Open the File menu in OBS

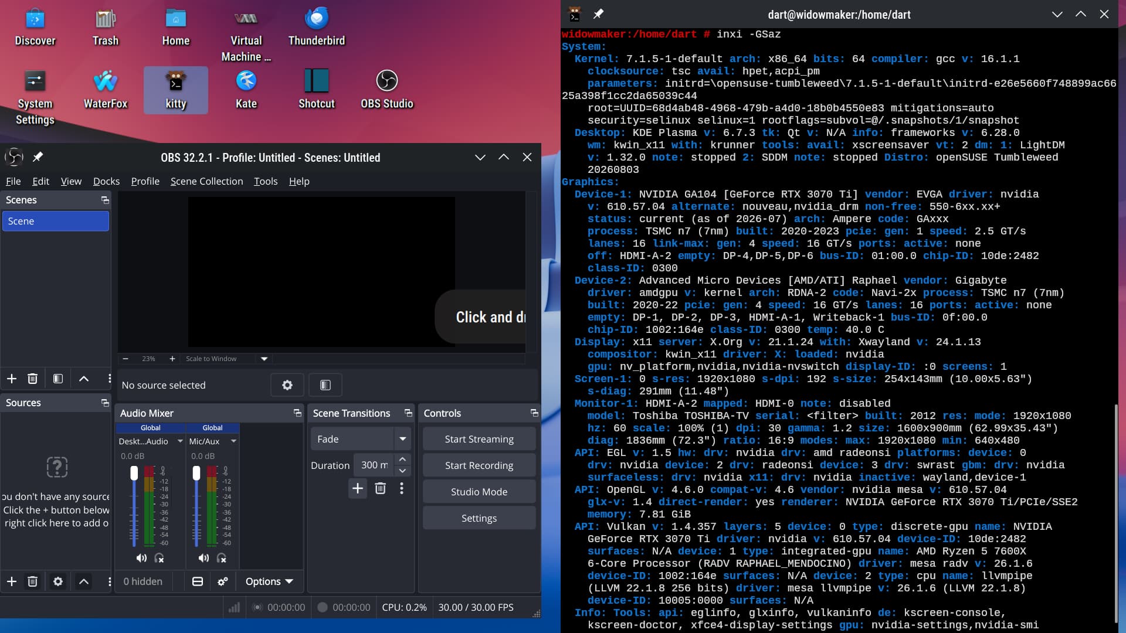point(13,181)
